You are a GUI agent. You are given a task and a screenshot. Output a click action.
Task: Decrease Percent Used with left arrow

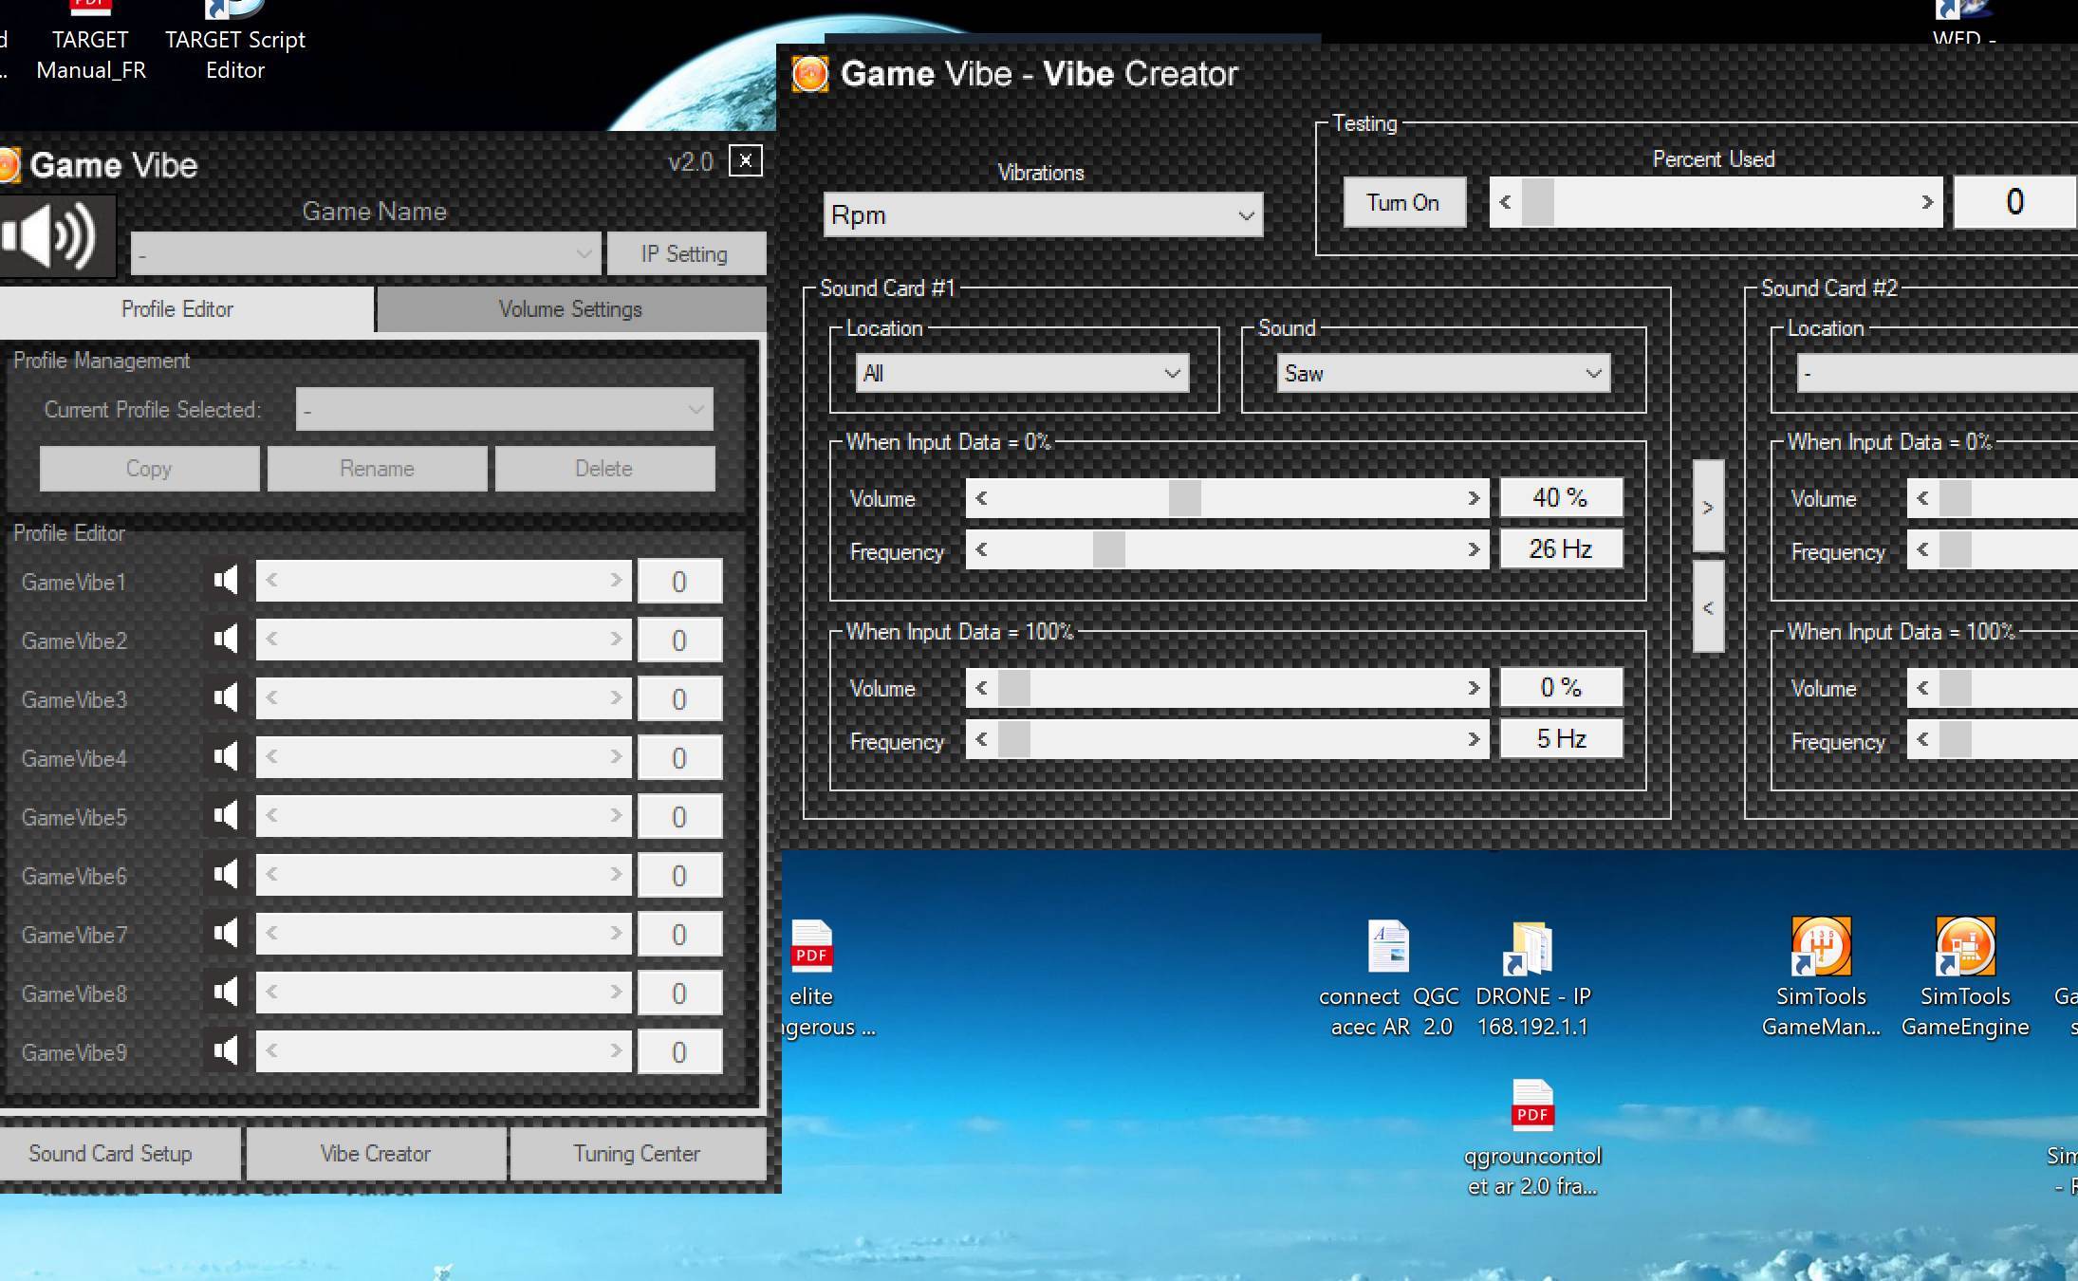[x=1505, y=202]
